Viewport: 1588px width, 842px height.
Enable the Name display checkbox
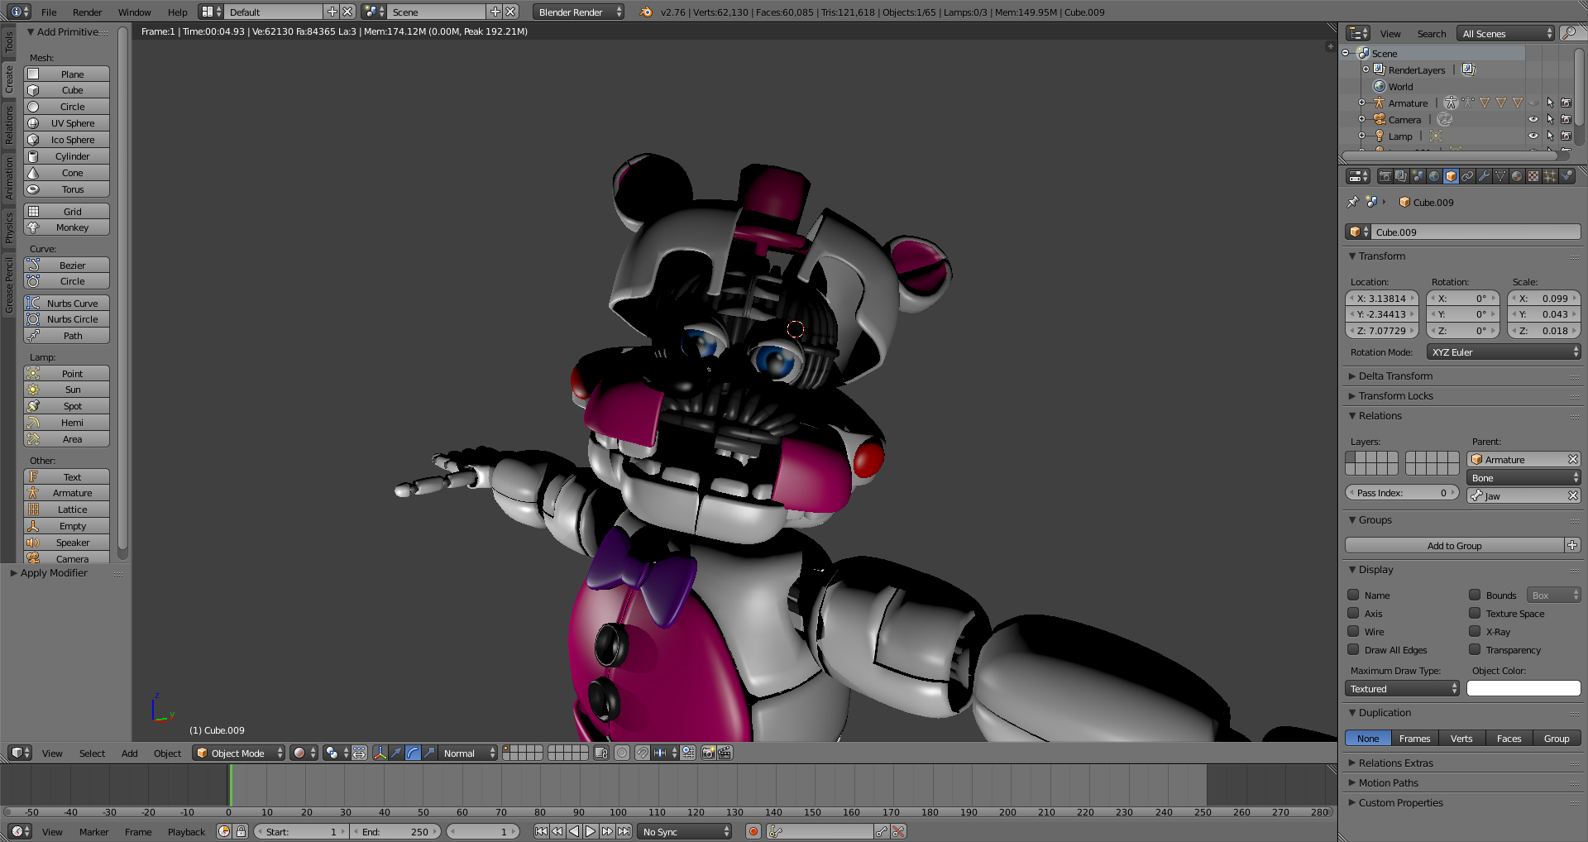(x=1353, y=595)
